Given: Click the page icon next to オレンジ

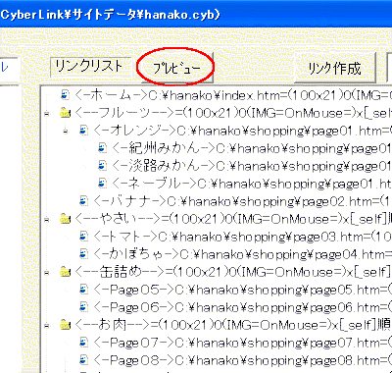Looking at the screenshot, I should click(x=84, y=131).
